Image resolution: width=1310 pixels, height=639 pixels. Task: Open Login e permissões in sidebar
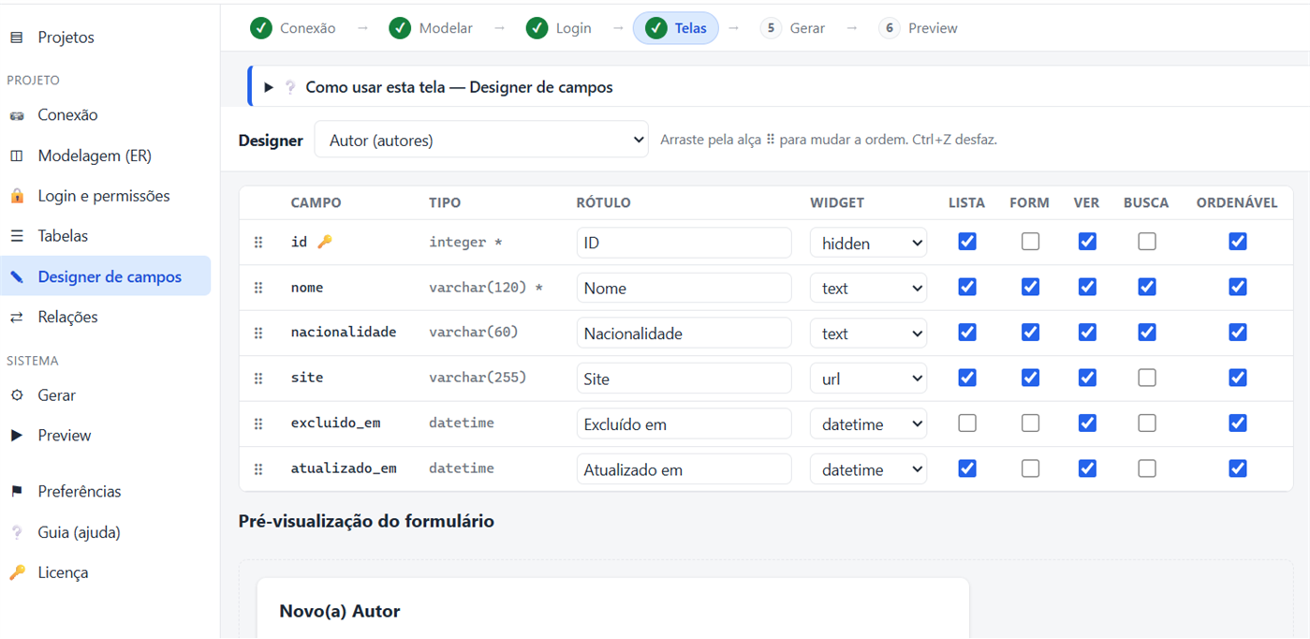[x=106, y=196]
